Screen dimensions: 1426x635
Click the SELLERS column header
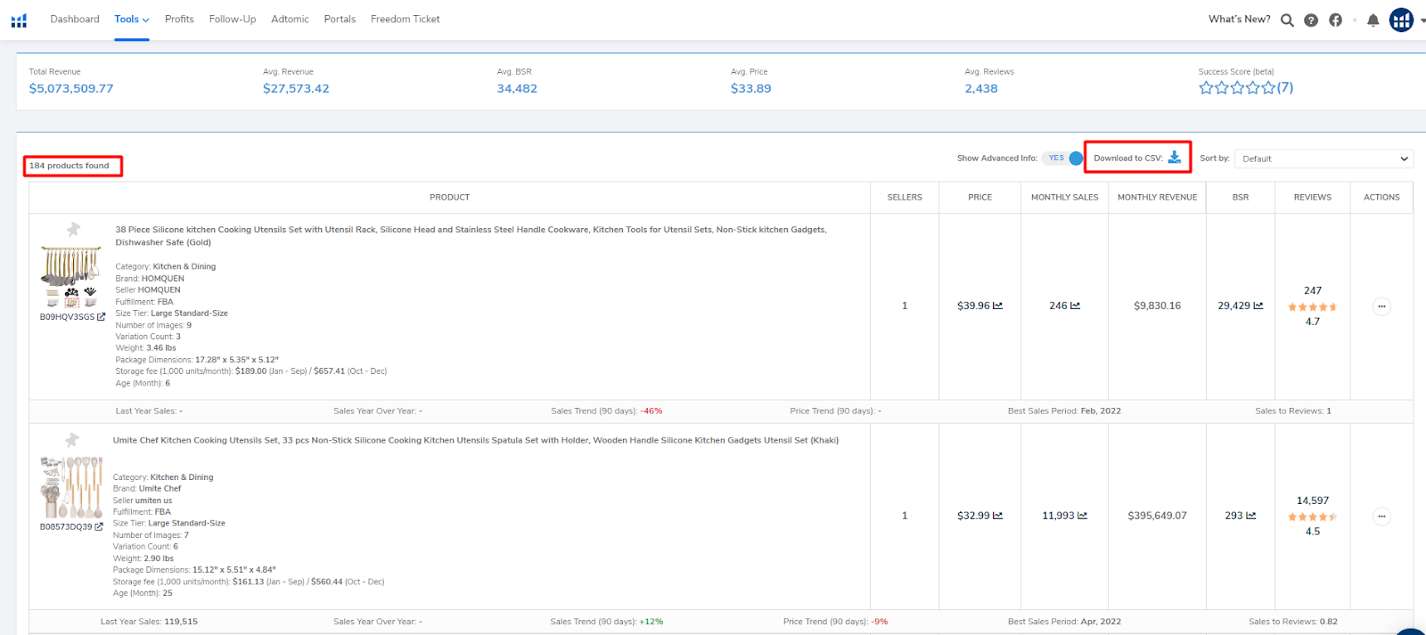(905, 198)
